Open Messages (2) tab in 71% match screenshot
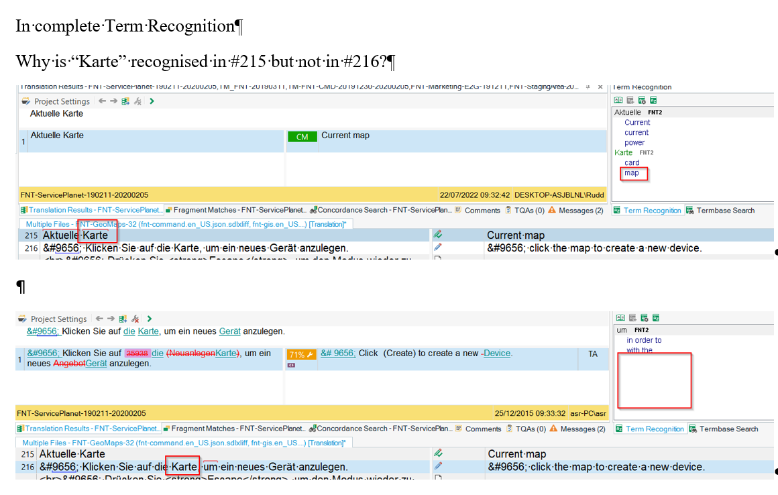Screen dimensions: 778x495 click(577, 429)
